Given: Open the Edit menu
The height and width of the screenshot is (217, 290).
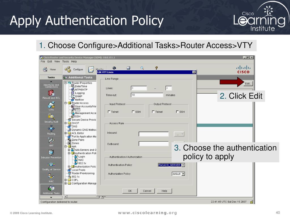Looking at the screenshot, I should (x=50, y=61).
